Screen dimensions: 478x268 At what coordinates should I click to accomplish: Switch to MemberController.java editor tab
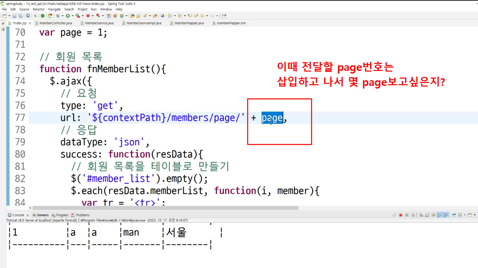click(53, 23)
